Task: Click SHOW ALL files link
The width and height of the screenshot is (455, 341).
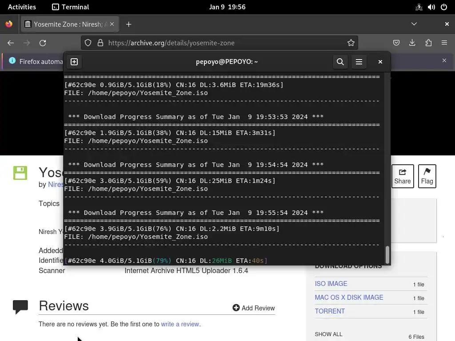Action: pyautogui.click(x=328, y=334)
